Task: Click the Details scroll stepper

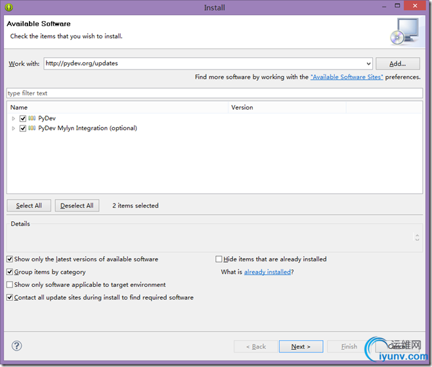Action: pyautogui.click(x=417, y=238)
